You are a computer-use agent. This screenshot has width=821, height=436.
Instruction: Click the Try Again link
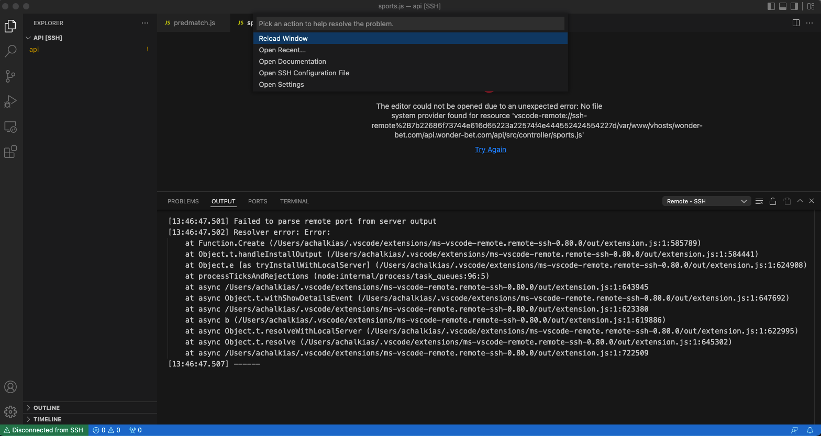[x=491, y=150]
